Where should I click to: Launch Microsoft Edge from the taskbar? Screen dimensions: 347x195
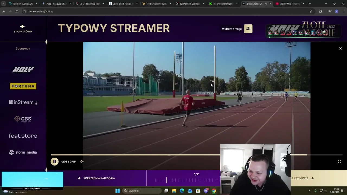tap(182, 191)
